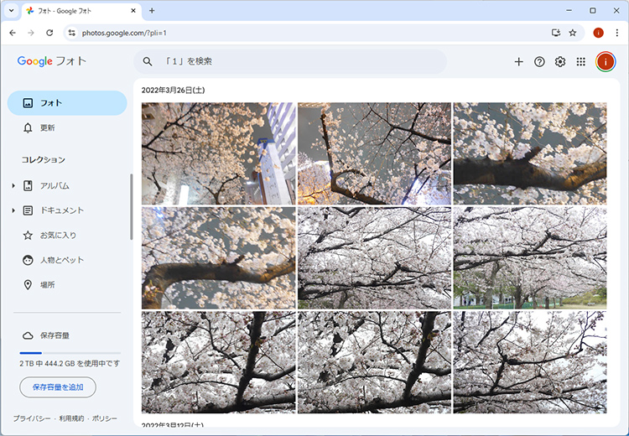
Task: Open お気に入り in the sidebar
Action: pyautogui.click(x=58, y=236)
